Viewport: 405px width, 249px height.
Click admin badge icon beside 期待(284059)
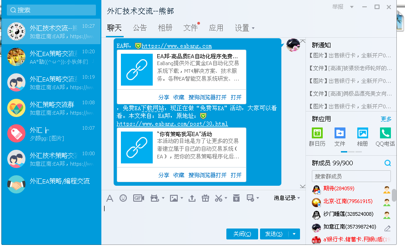click(x=387, y=190)
